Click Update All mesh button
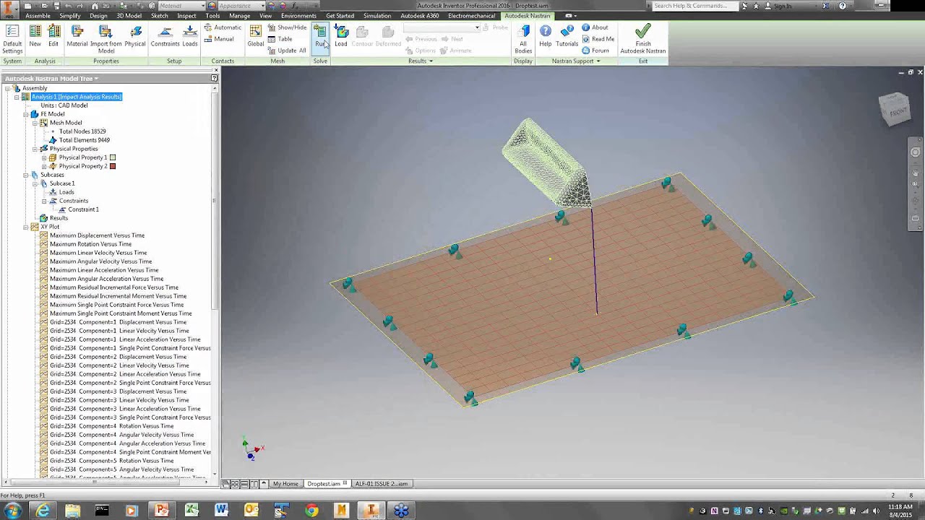The width and height of the screenshot is (925, 520). [287, 51]
